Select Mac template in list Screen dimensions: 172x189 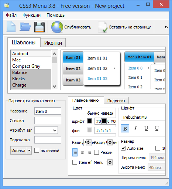click(31, 60)
